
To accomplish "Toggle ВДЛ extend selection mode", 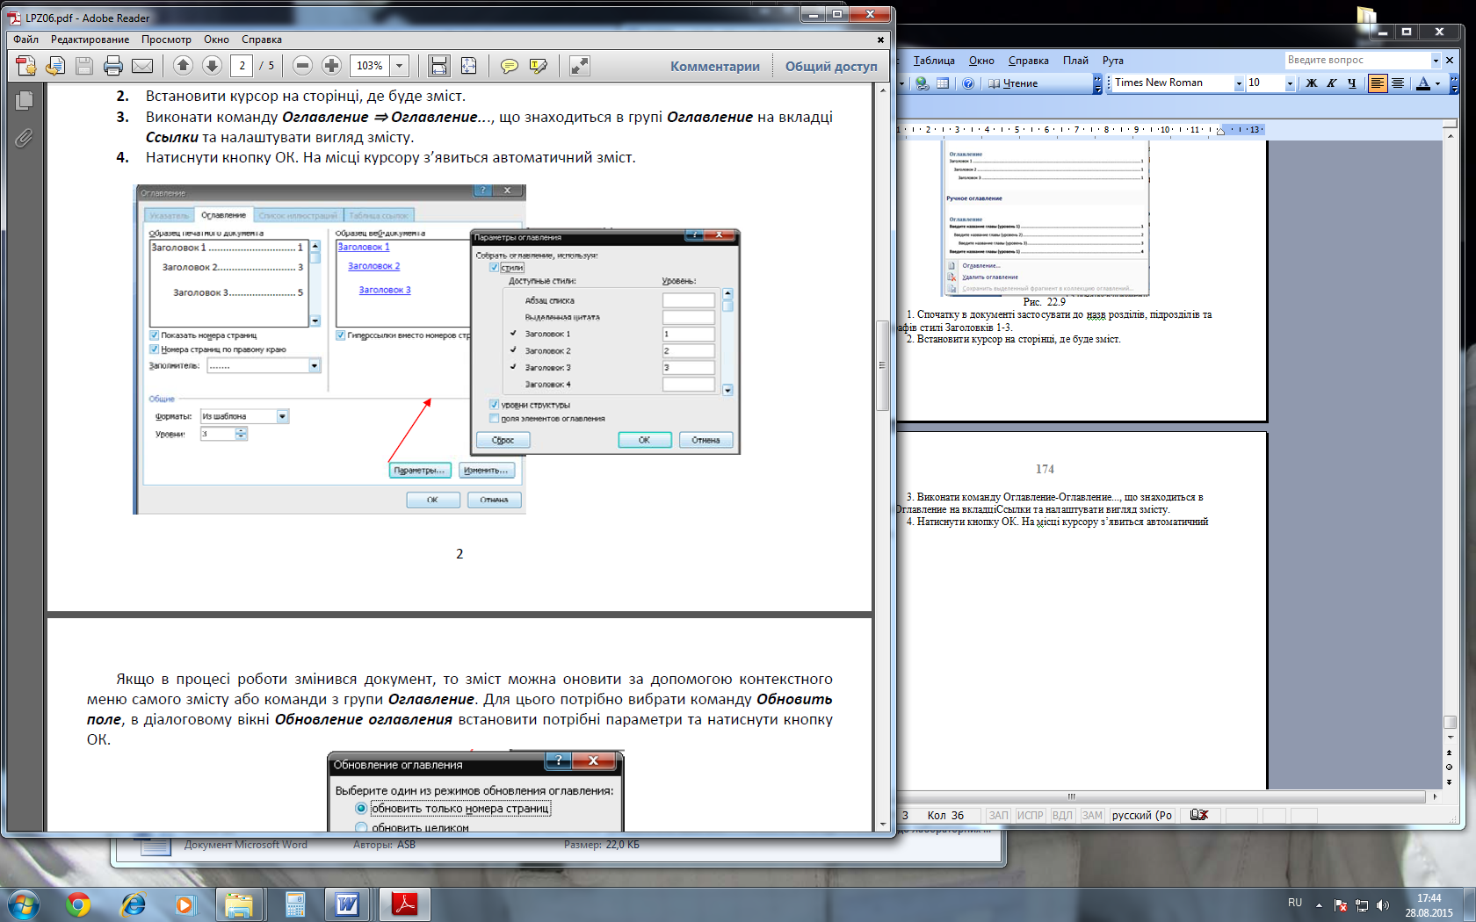I will (1062, 816).
